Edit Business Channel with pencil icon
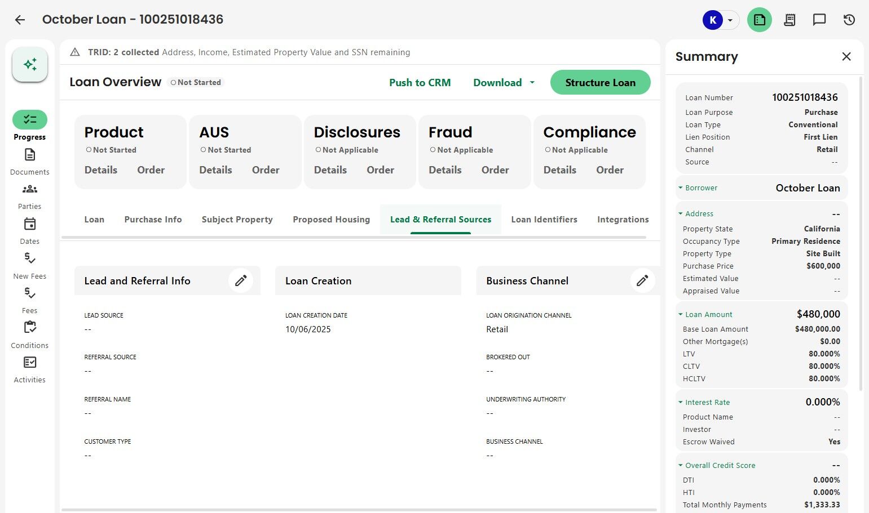This screenshot has width=869, height=513. point(642,280)
